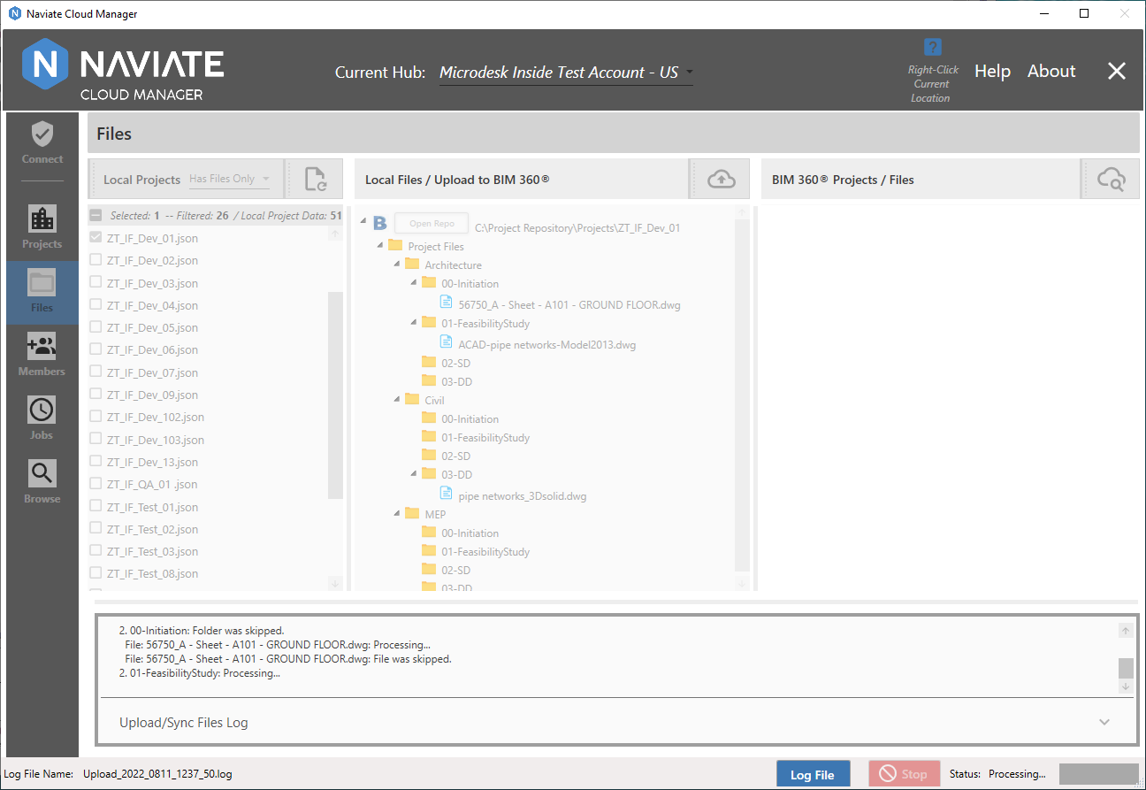The width and height of the screenshot is (1146, 790).
Task: Click the file icon of pipe networks_3Dsolid.dwg
Action: (x=447, y=494)
